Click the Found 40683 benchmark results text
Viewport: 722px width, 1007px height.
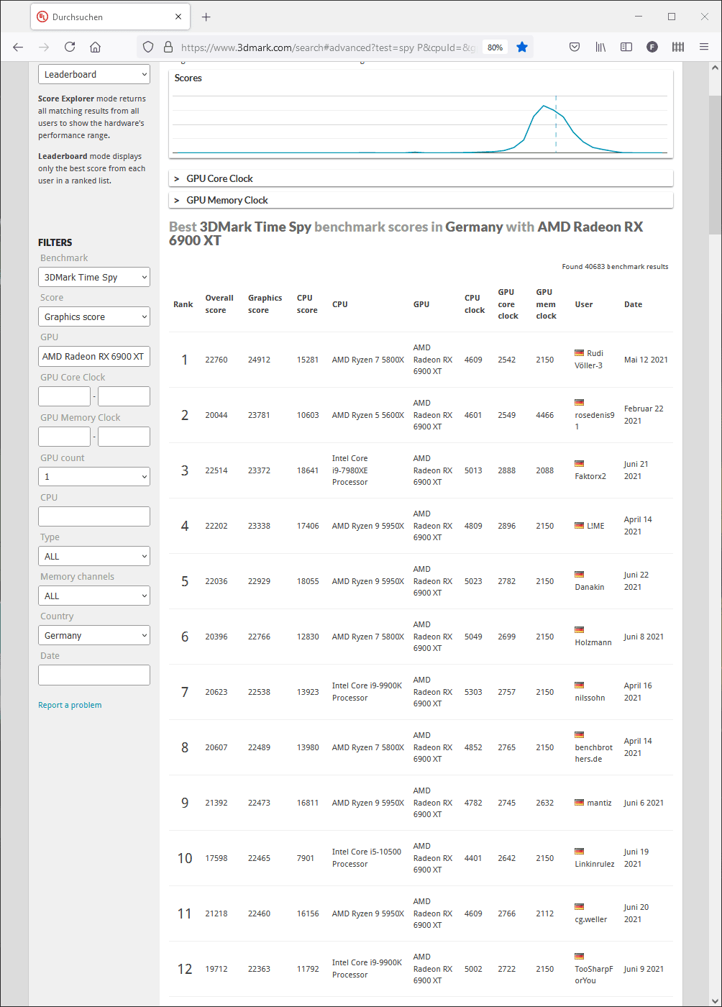pyautogui.click(x=615, y=267)
